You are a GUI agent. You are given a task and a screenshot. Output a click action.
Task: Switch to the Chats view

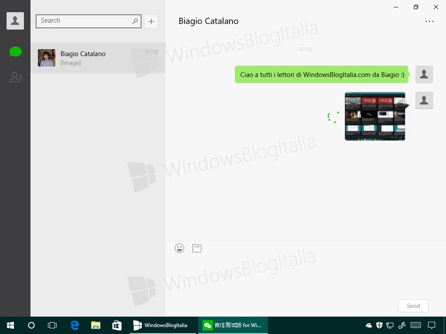(15, 51)
